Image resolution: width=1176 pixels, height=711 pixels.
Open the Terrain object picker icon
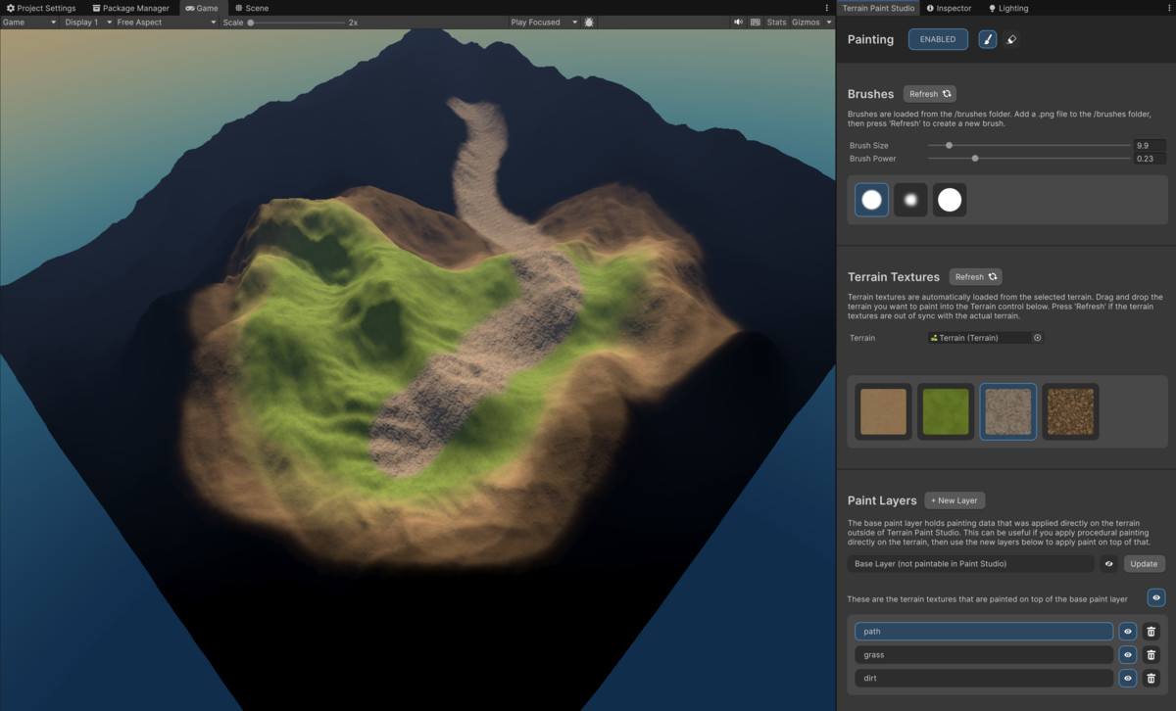pos(1038,337)
